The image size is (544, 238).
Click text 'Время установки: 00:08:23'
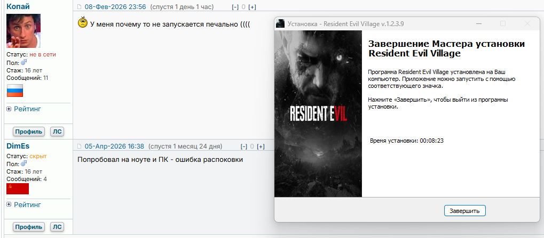407,141
